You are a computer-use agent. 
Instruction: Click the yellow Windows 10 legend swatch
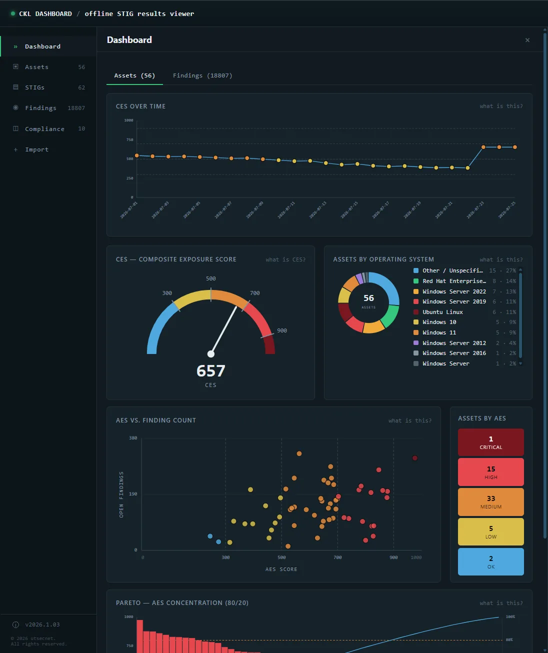pos(416,322)
